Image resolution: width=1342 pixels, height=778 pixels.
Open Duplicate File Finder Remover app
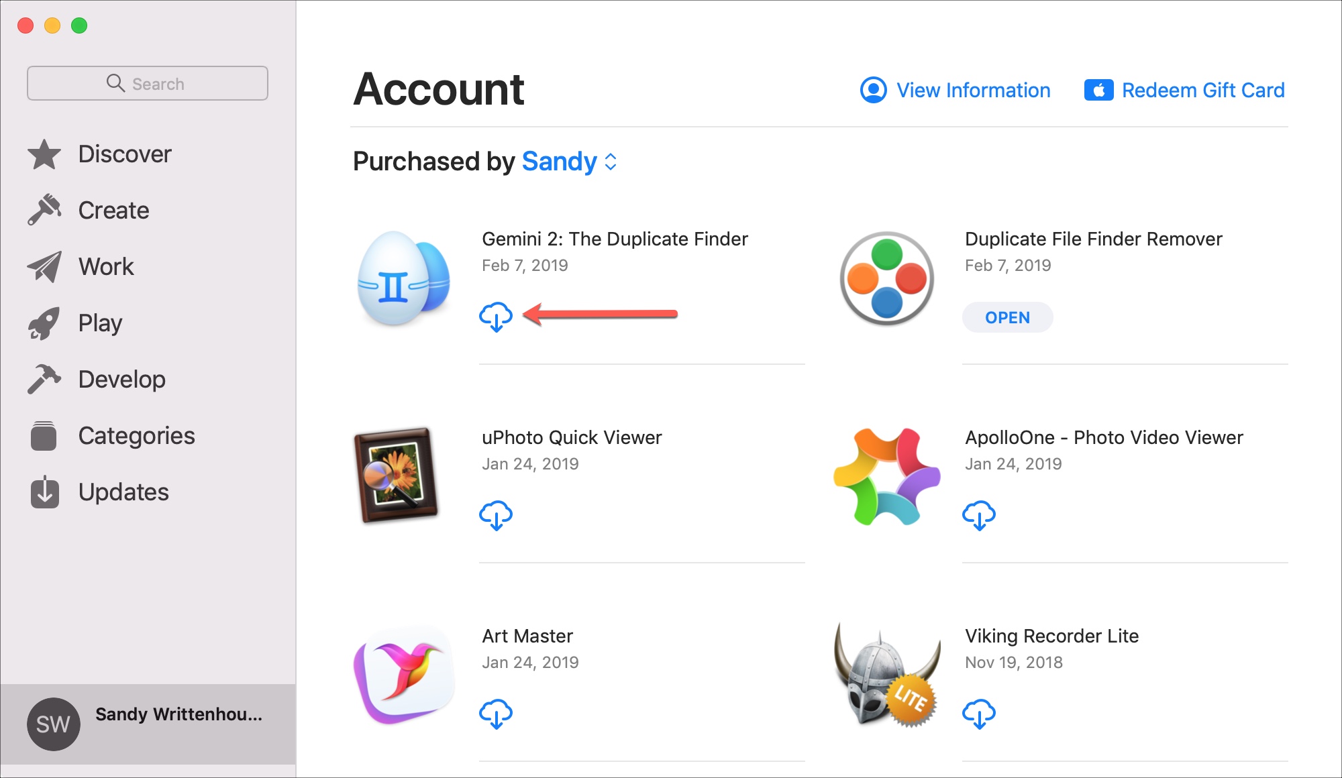1007,317
